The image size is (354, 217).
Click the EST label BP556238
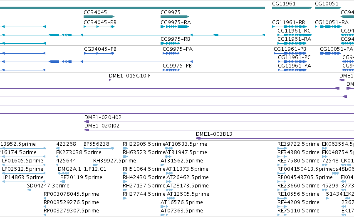coord(97,144)
